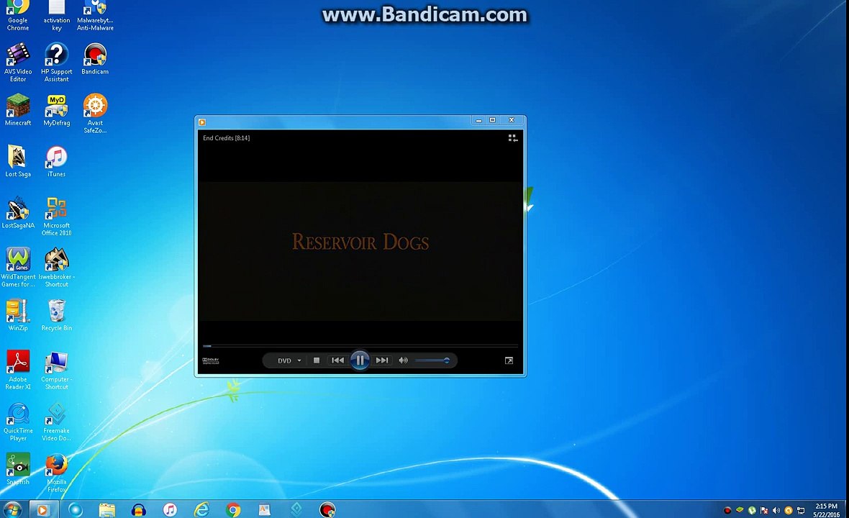Launch Bandicam from desktop
Viewport: 849px width, 518px height.
pos(95,58)
